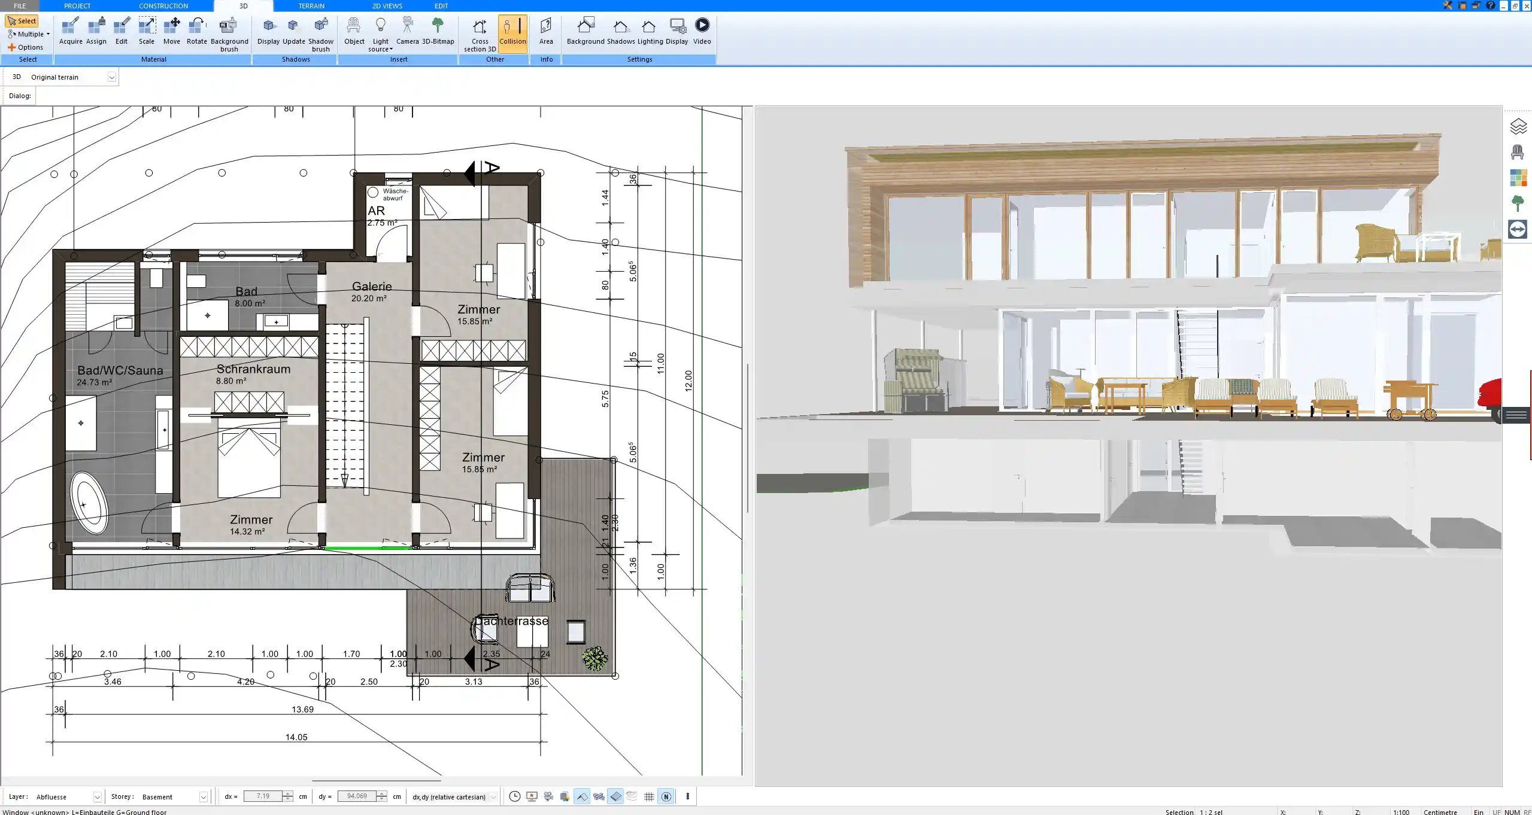The width and height of the screenshot is (1532, 815).
Task: Switch to the CONSTRUCTION ribbon tab
Action: 163,6
